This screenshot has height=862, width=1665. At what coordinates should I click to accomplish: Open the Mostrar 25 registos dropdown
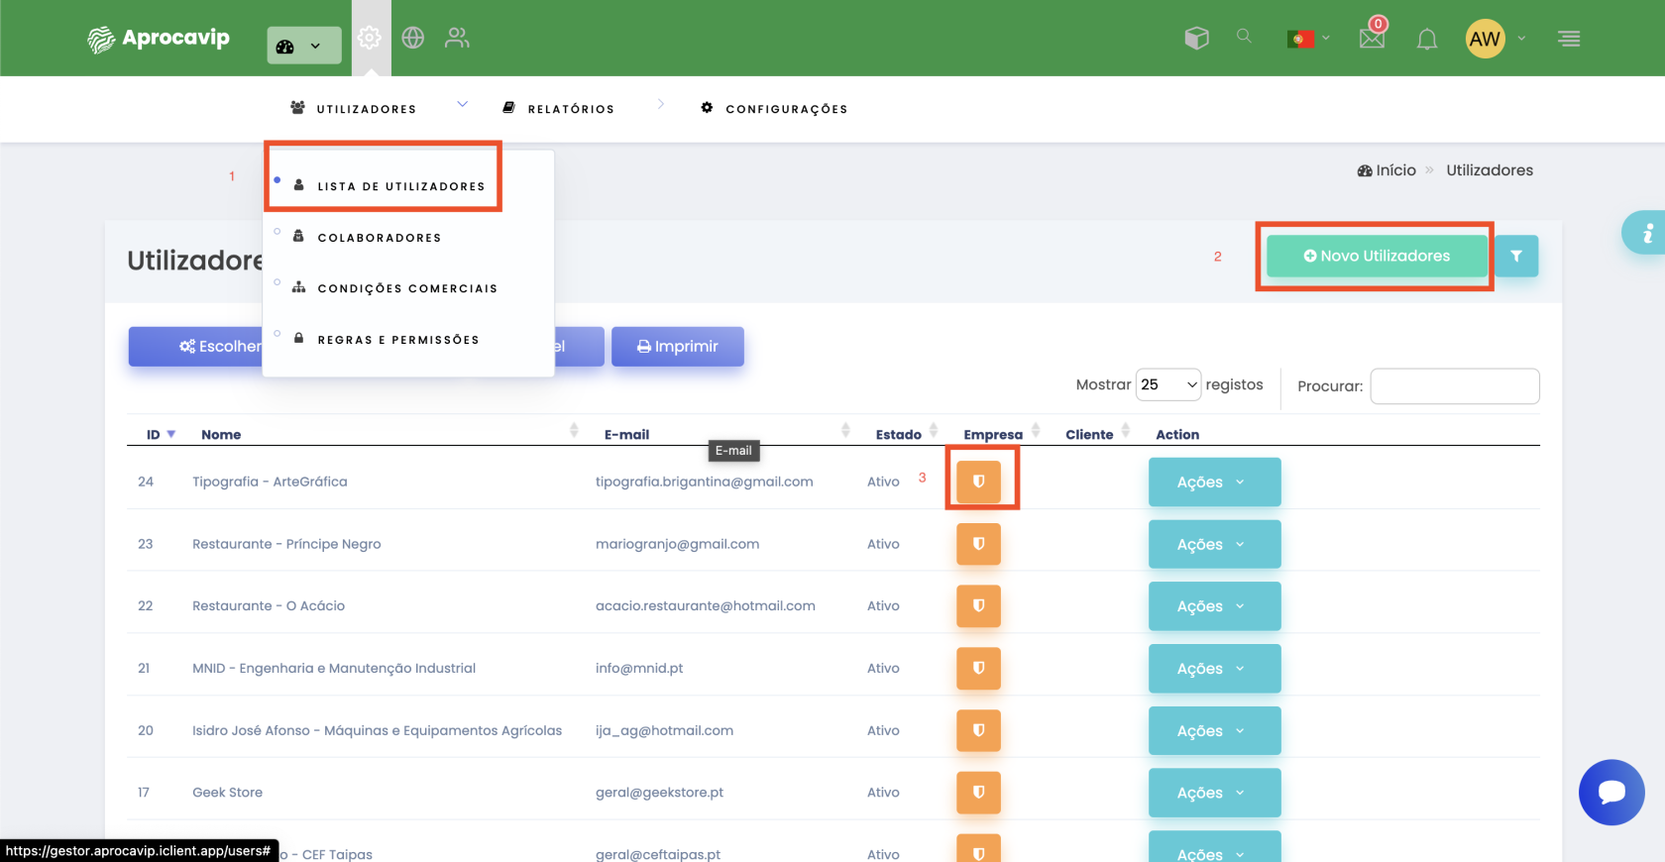1168,384
